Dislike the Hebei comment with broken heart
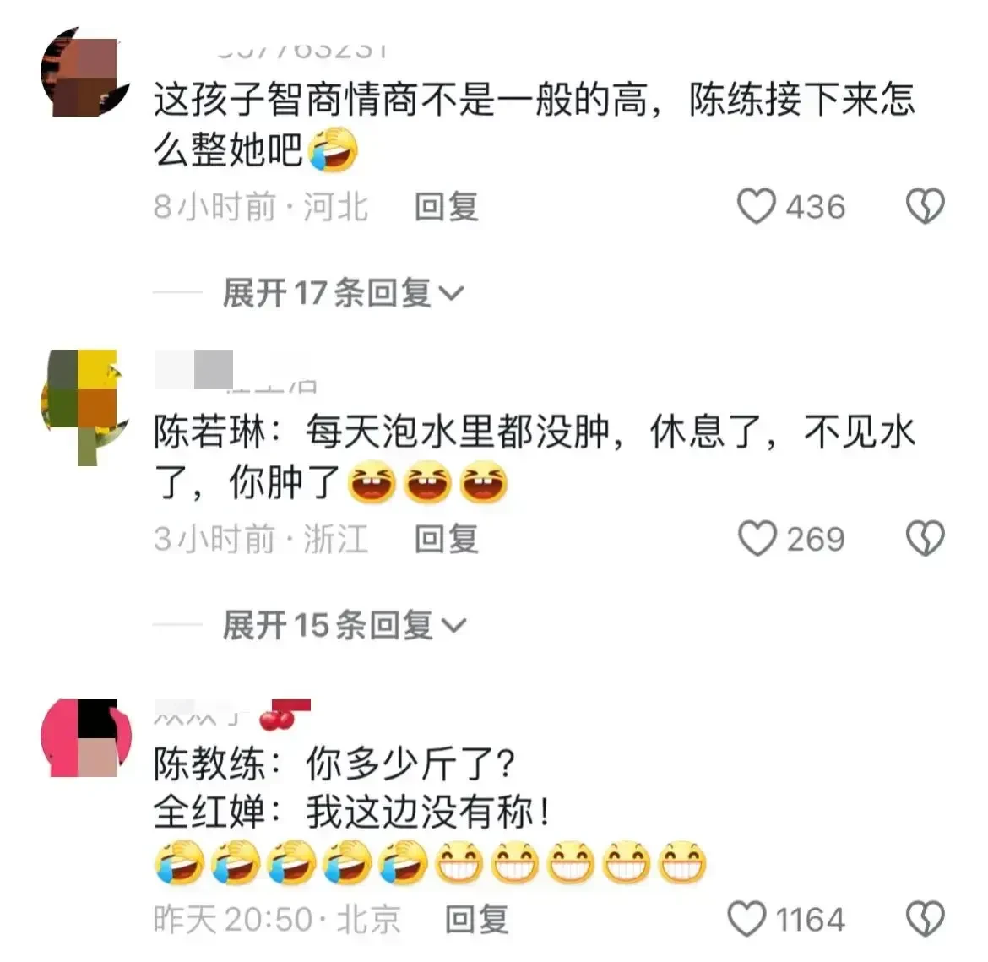 point(925,206)
